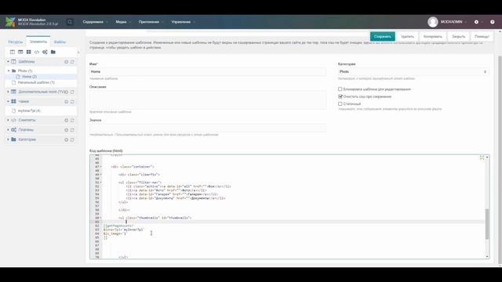Select myInnerTpl (4) chunk in tree
The height and width of the screenshot is (282, 502).
29,110
